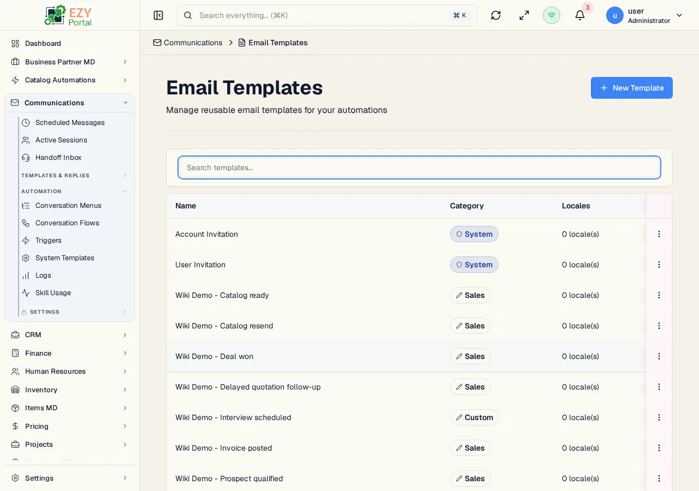Click the Locales column header
Screen dimensions: 699x491
point(576,206)
